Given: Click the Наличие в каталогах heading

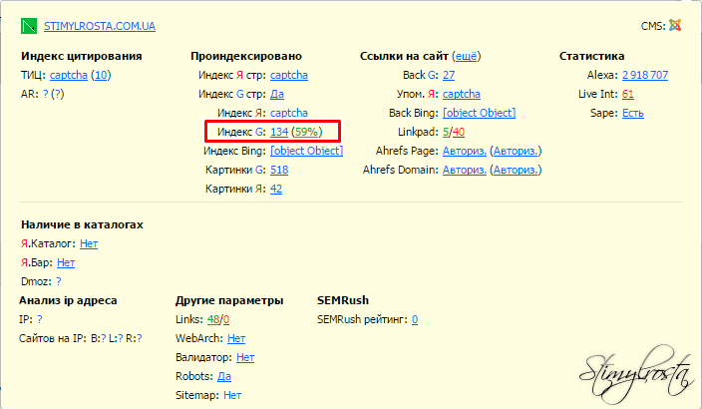Looking at the screenshot, I should click(x=82, y=224).
